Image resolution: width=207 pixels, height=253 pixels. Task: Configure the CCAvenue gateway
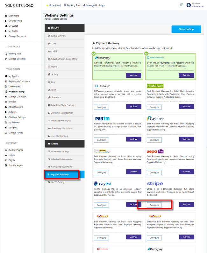click(x=101, y=107)
